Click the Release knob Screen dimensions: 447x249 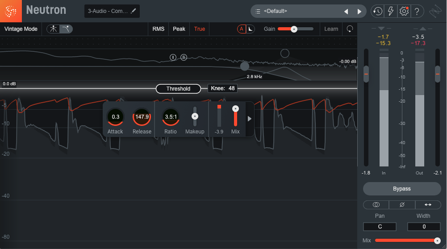pyautogui.click(x=142, y=117)
